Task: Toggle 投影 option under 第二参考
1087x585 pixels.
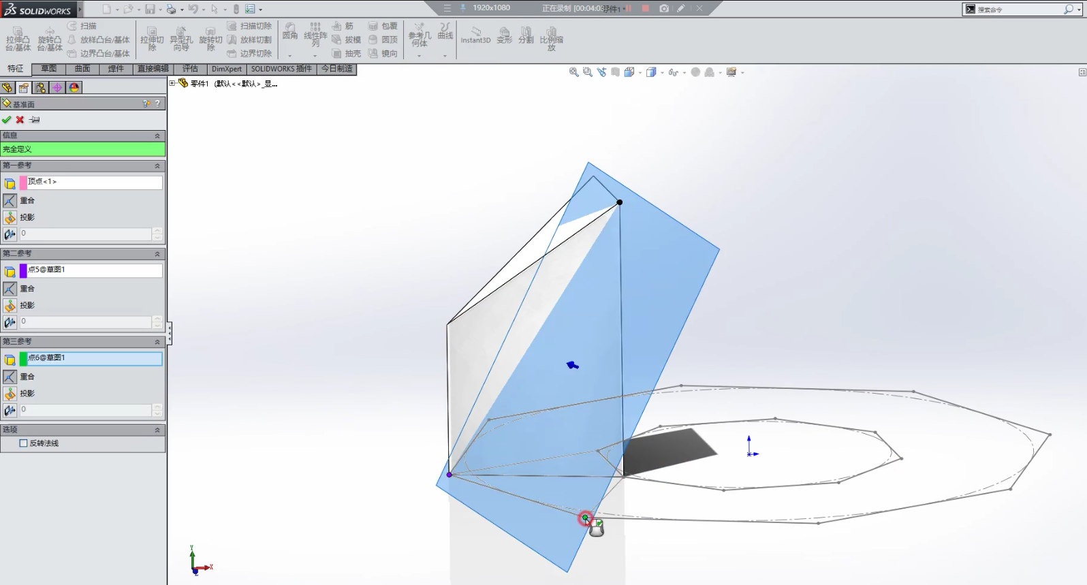Action: coord(10,306)
